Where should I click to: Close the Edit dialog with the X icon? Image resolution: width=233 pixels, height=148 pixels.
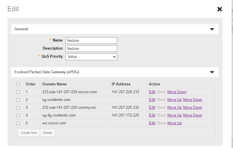click(x=219, y=9)
